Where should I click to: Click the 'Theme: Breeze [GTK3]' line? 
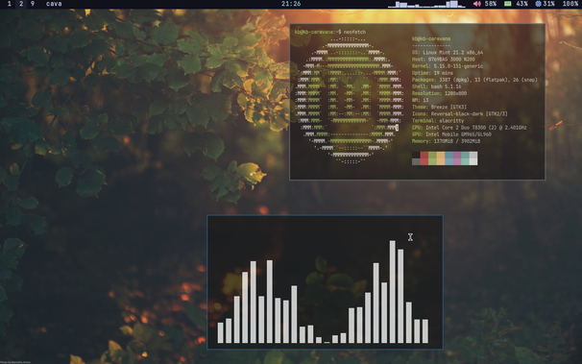(x=439, y=107)
